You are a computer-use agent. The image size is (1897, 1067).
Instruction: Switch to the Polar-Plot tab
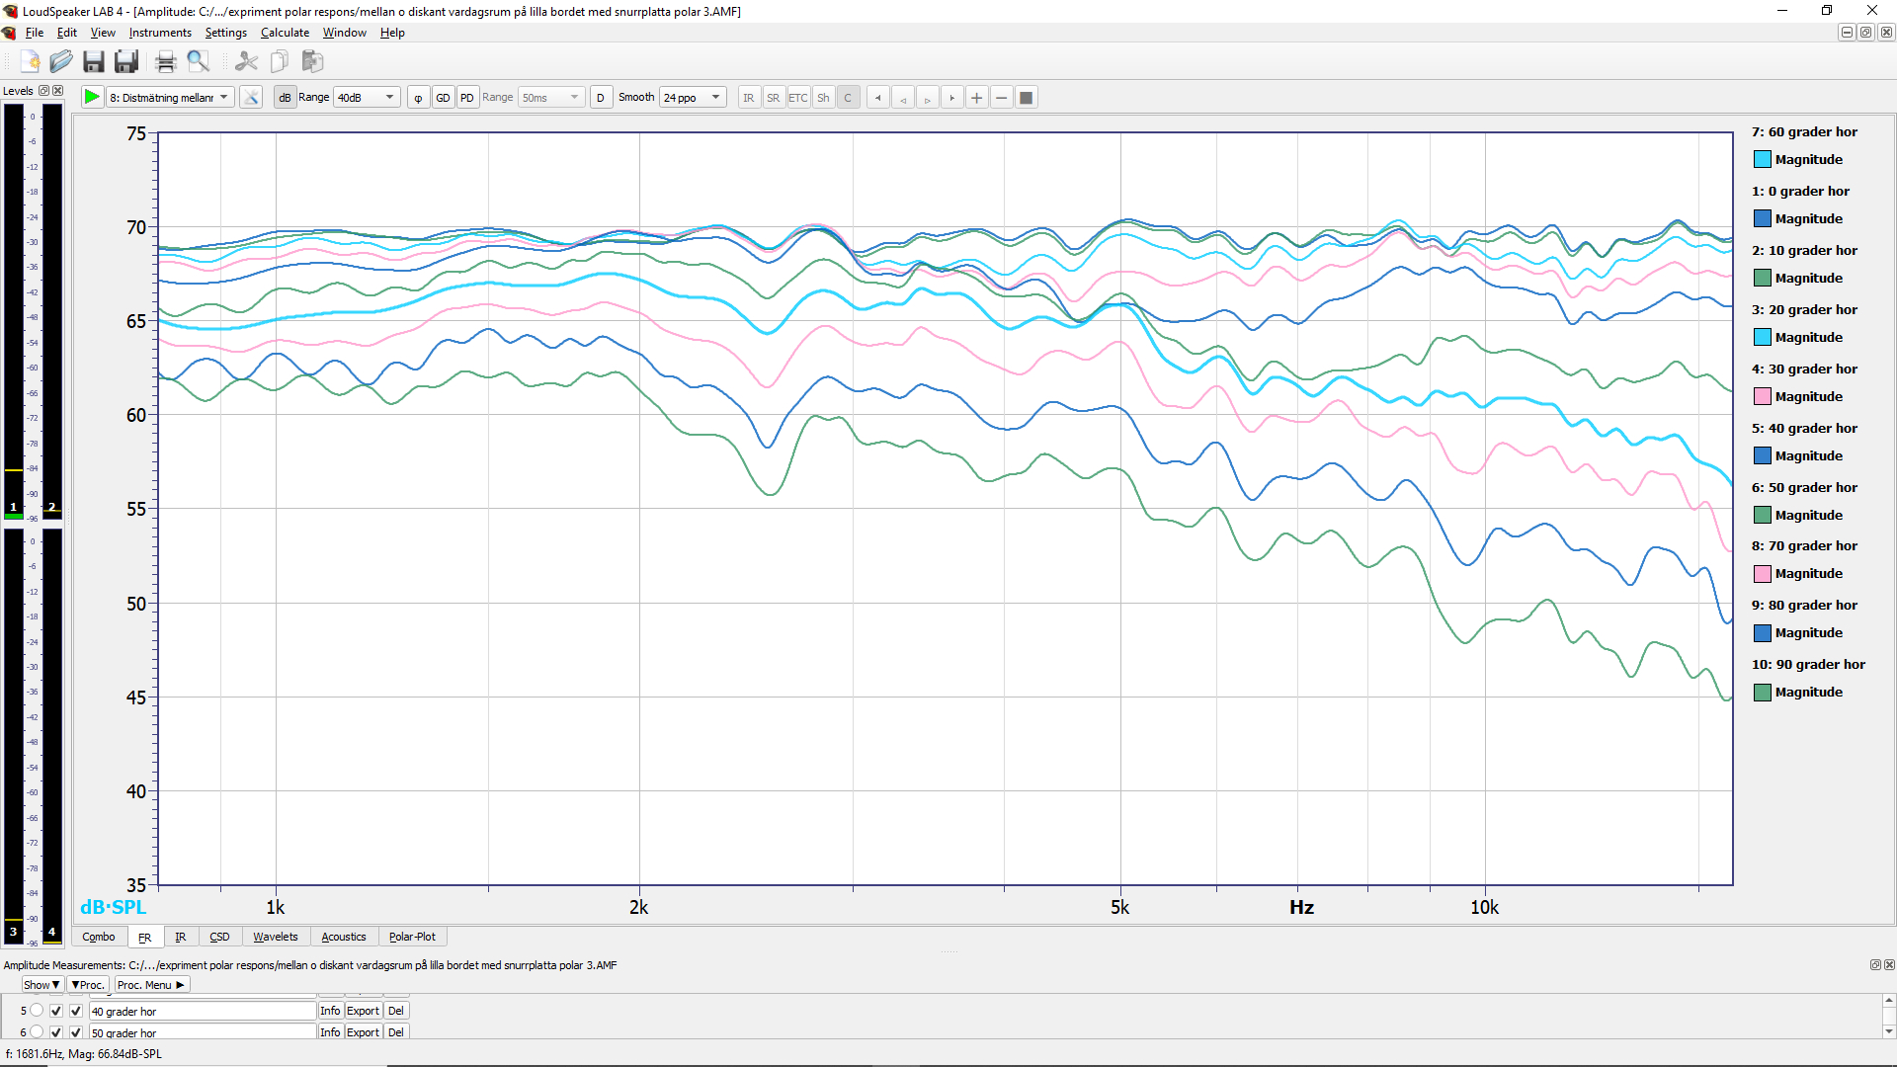[x=412, y=937]
